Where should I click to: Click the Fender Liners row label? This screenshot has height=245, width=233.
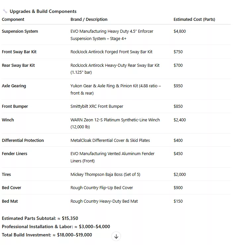coord(15,154)
